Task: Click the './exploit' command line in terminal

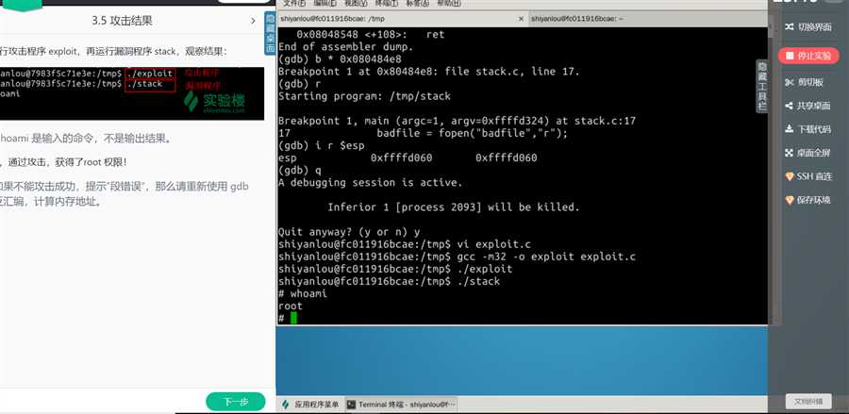Action: pyautogui.click(x=395, y=269)
